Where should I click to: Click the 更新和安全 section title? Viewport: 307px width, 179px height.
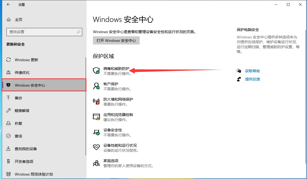(16, 44)
